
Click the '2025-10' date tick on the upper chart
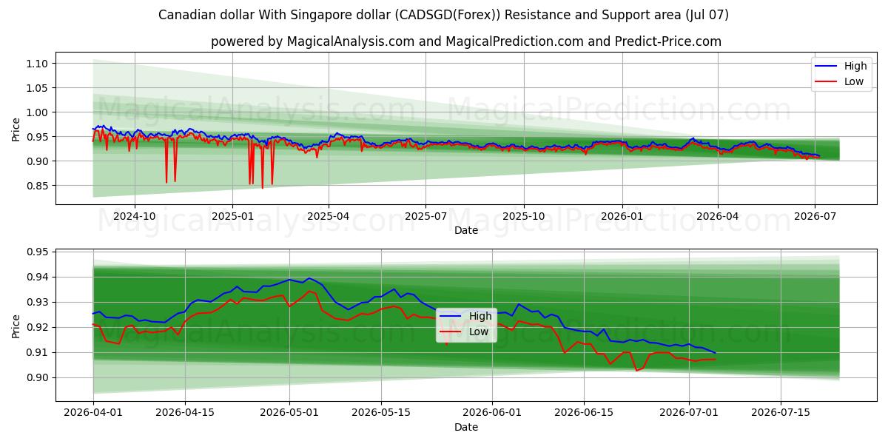pos(524,218)
